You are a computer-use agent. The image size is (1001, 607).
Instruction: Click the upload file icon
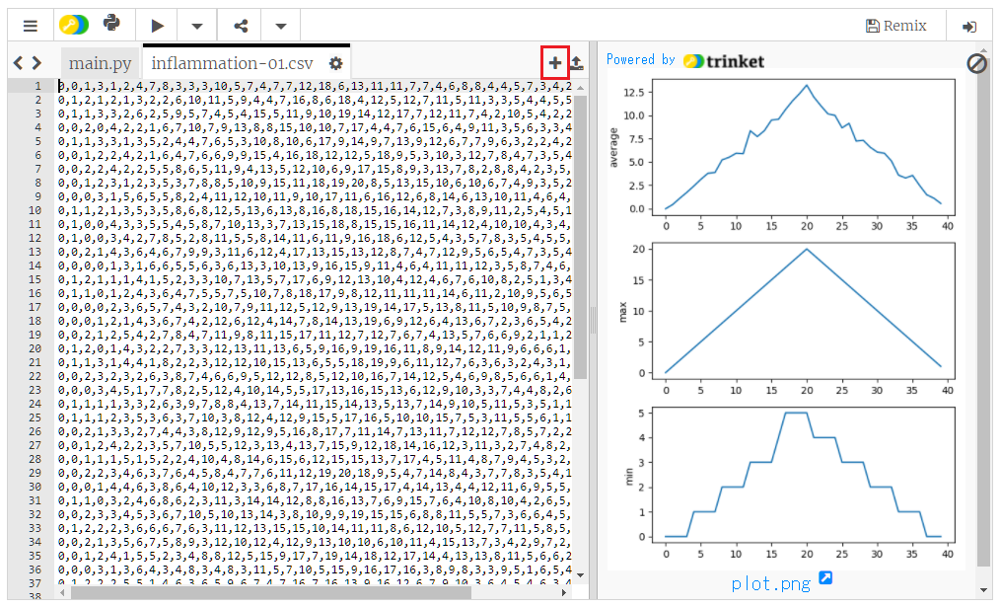577,62
